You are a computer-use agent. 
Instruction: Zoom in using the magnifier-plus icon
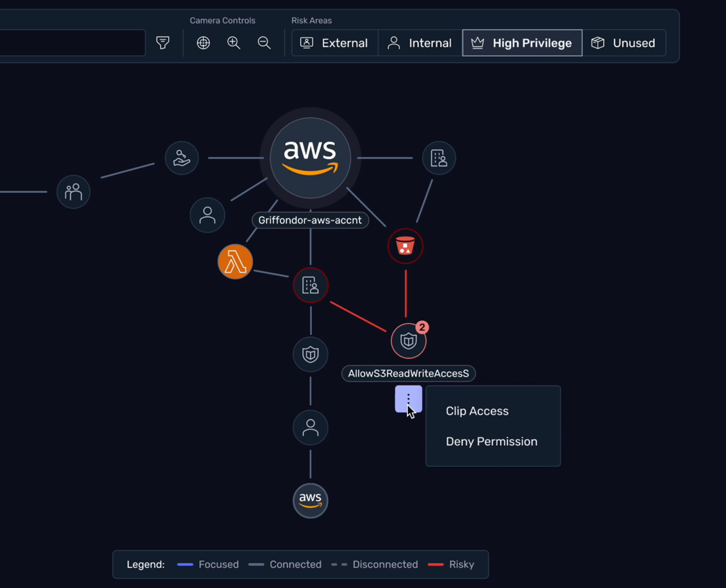234,42
